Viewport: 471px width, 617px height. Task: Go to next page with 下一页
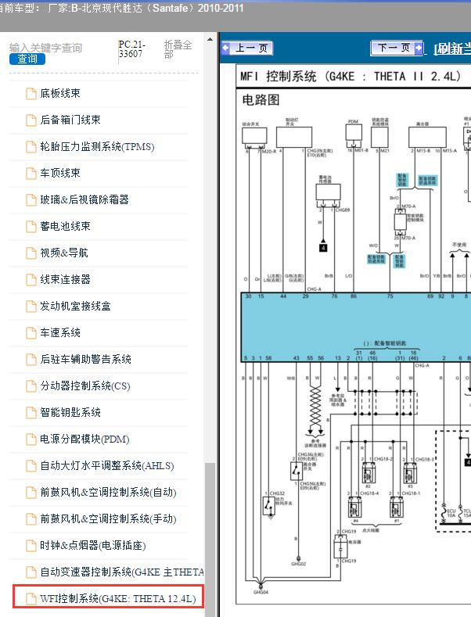pyautogui.click(x=397, y=48)
